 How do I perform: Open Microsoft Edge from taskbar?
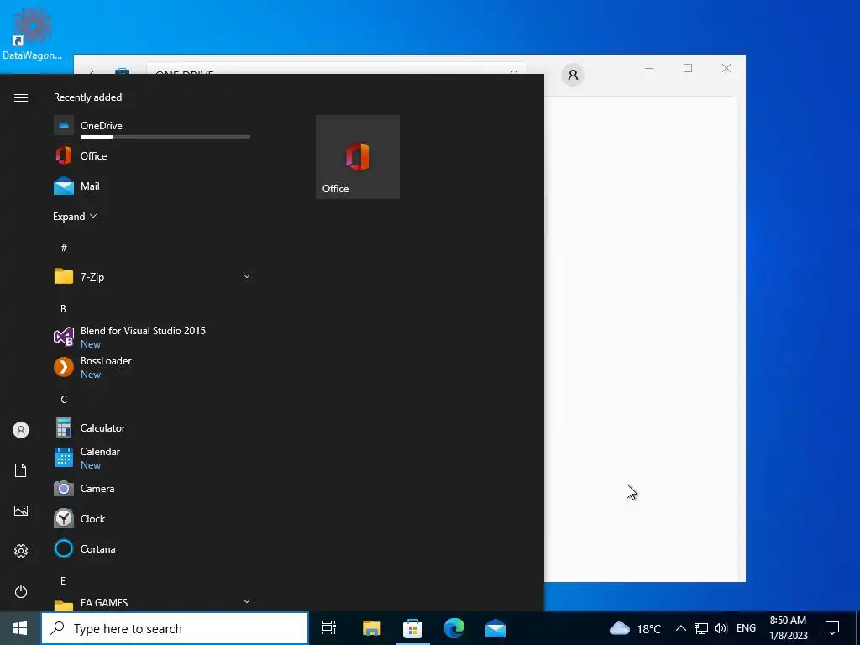coord(454,628)
